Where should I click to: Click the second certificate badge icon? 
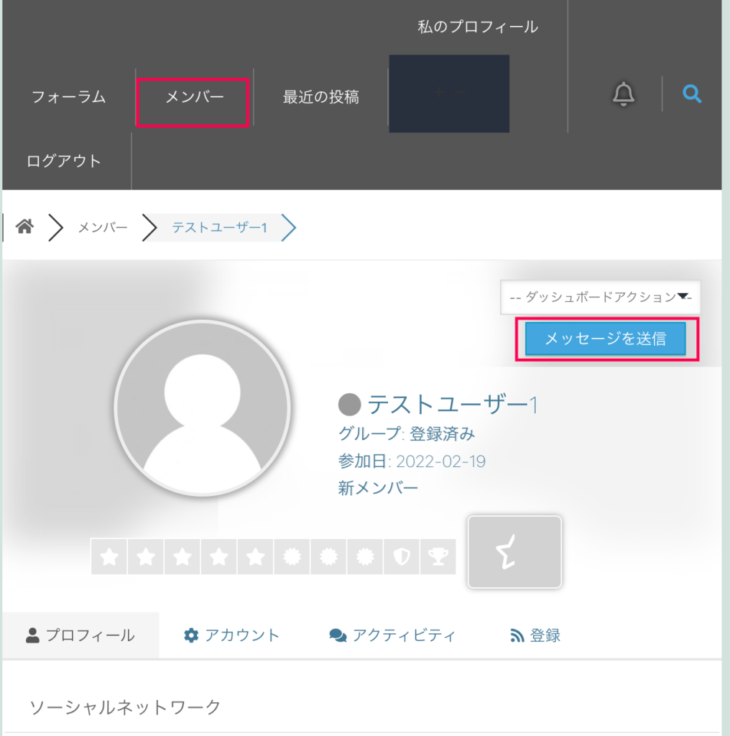click(x=328, y=557)
